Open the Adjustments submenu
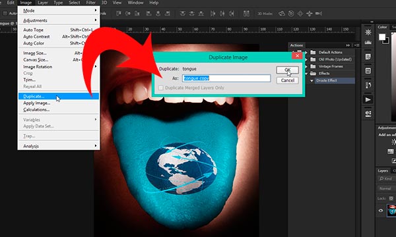 tap(59, 20)
